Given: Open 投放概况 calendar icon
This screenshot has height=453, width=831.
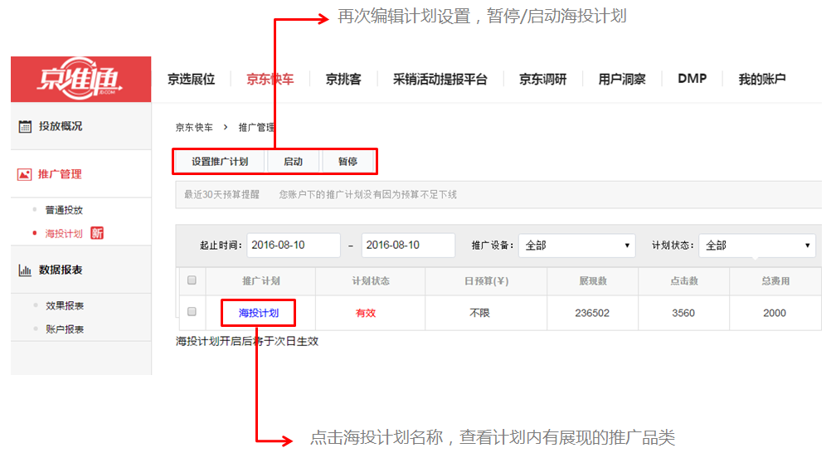Looking at the screenshot, I should tap(25, 126).
